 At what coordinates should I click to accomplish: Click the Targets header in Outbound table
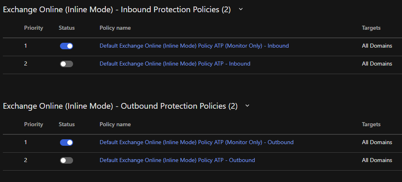(x=371, y=125)
